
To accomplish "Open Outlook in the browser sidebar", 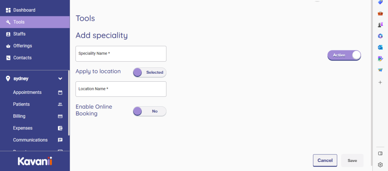I will (380, 47).
